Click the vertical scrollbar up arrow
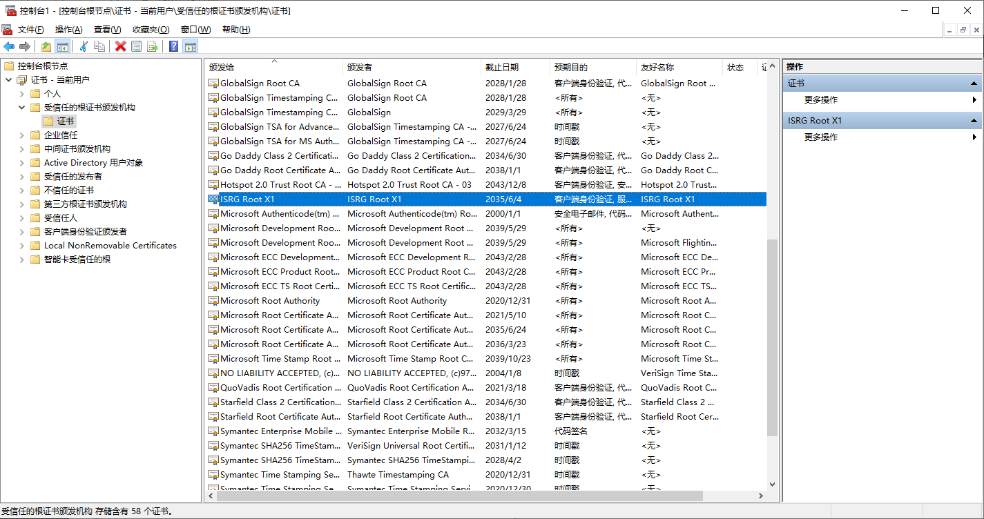The height and width of the screenshot is (519, 984). (773, 66)
